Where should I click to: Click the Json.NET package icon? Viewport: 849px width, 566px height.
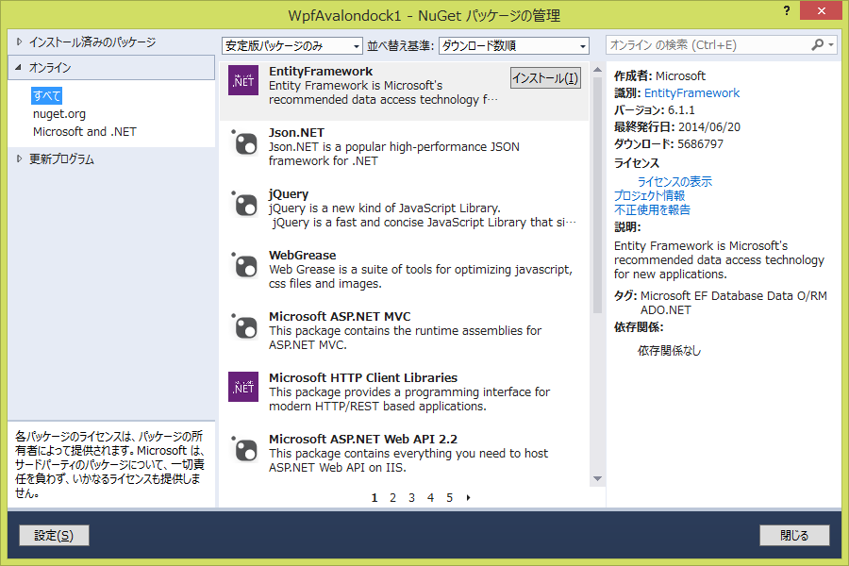pos(244,142)
